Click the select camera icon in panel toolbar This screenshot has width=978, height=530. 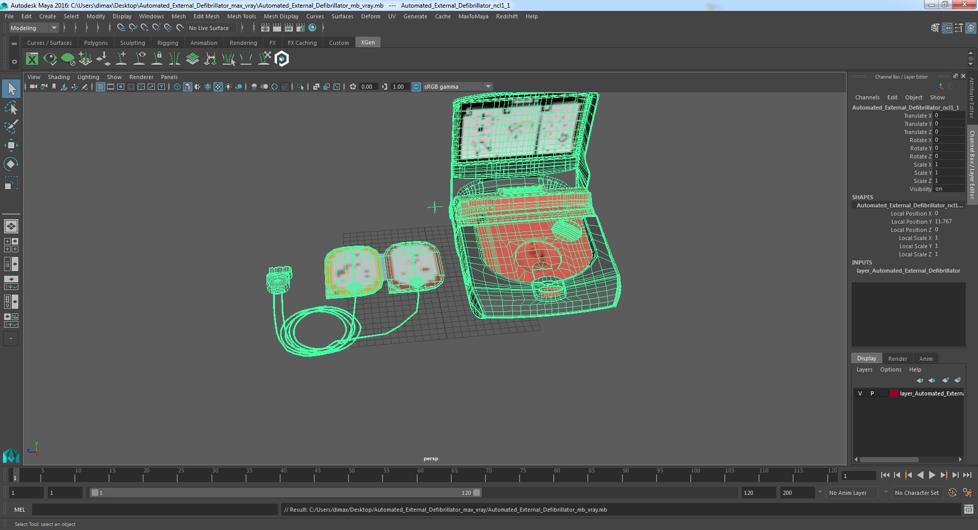click(33, 87)
